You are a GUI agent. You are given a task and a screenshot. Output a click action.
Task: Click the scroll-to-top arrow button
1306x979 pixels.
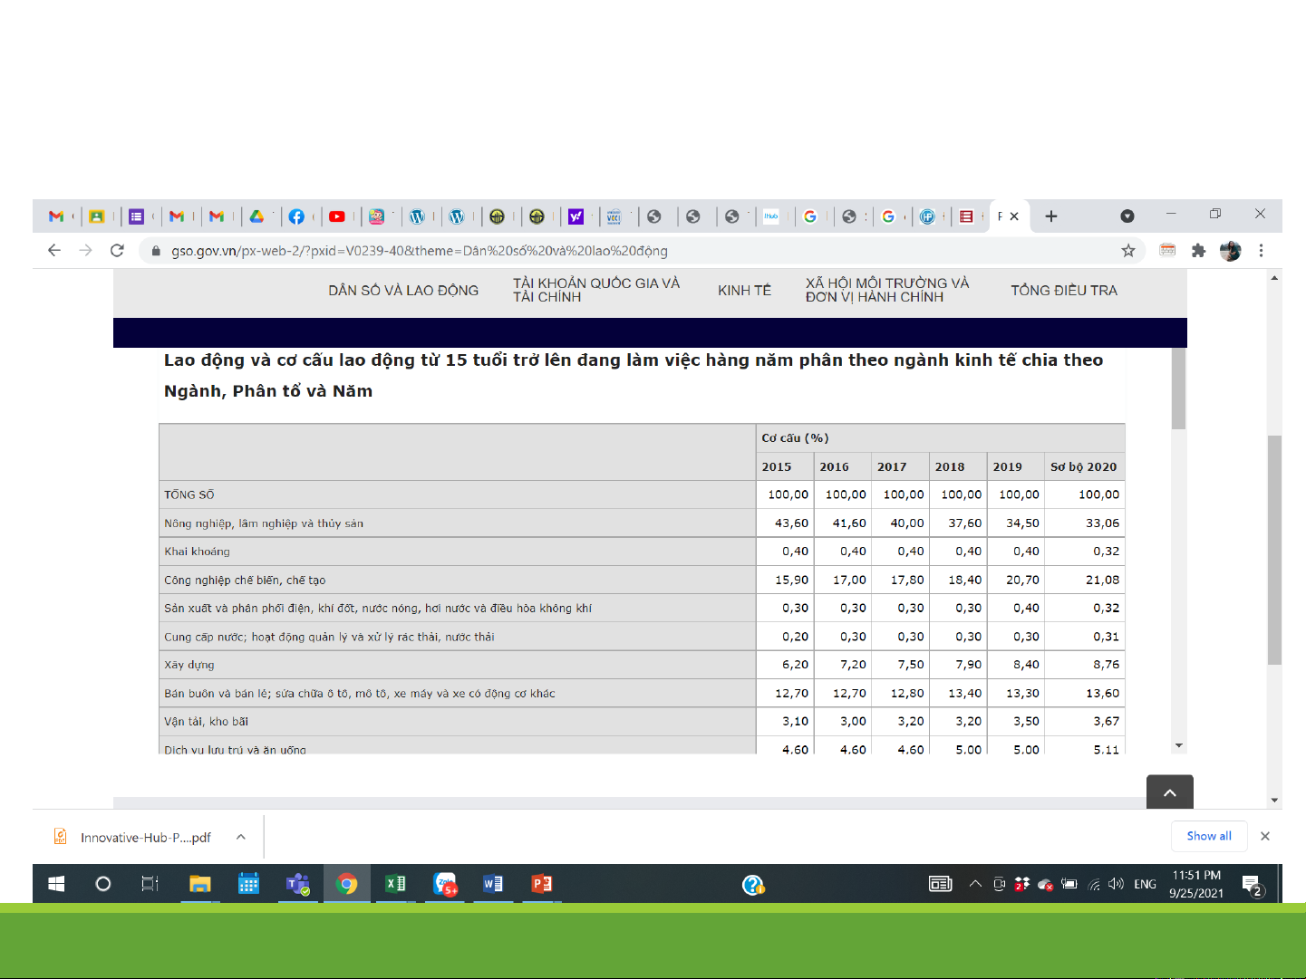coord(1169,792)
